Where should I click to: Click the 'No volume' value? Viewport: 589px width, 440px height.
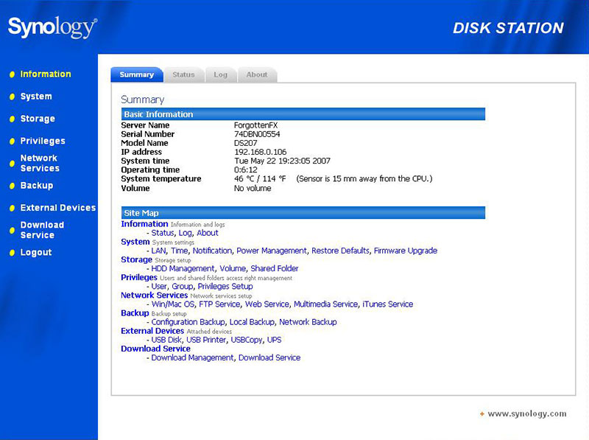[x=253, y=188]
